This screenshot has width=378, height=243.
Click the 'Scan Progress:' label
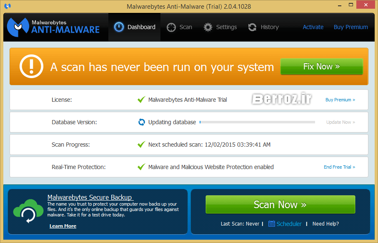(70, 145)
